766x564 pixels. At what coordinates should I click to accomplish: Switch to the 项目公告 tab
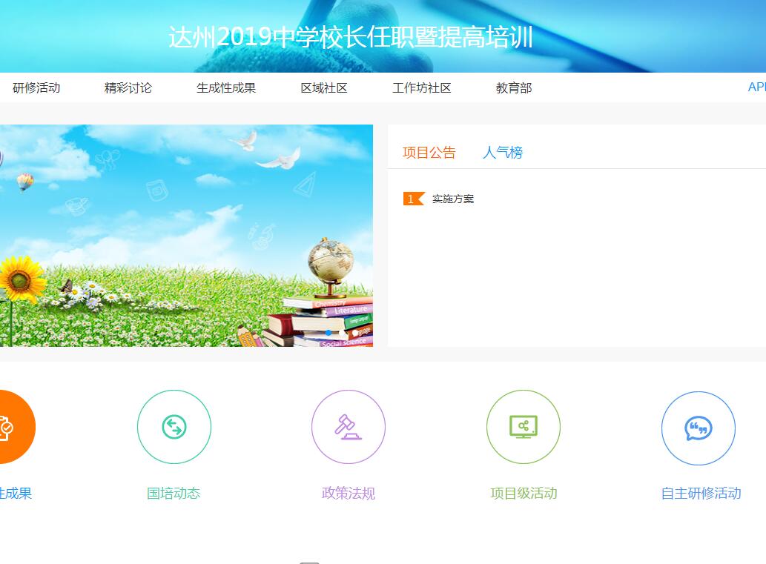(x=429, y=153)
